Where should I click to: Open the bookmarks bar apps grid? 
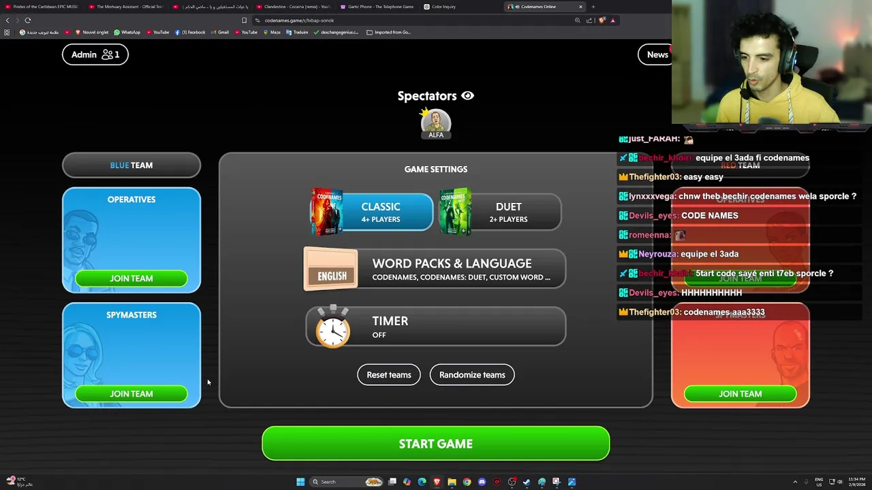point(7,32)
